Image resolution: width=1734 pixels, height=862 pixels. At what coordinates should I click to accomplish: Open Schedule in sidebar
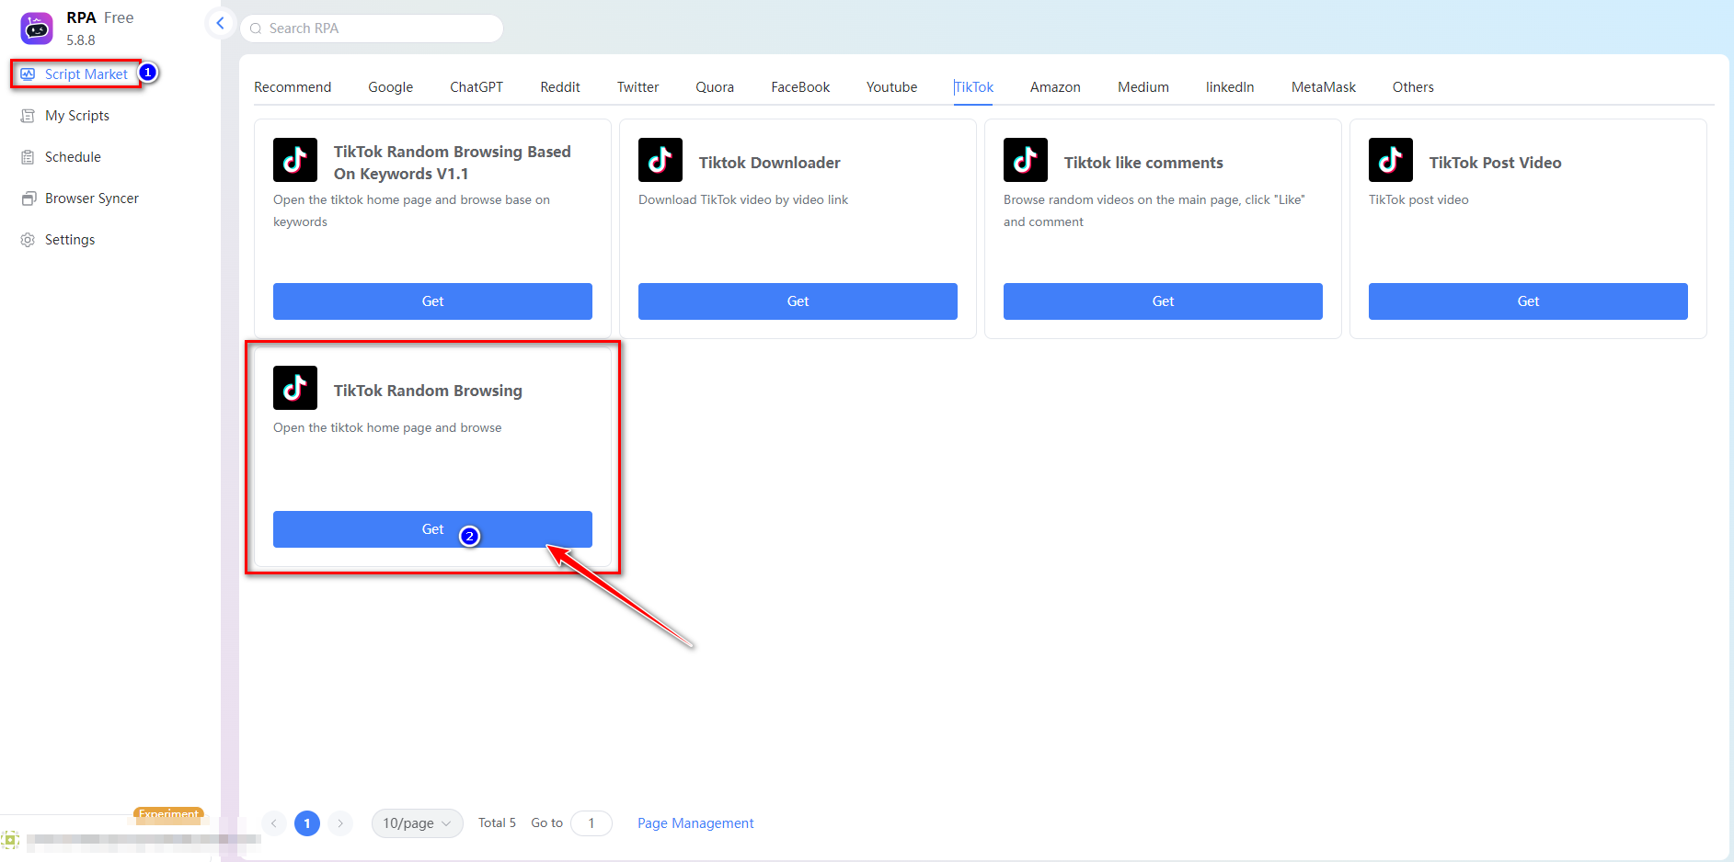click(x=73, y=157)
